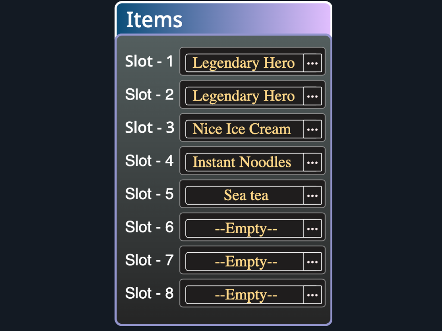Click the ellipsis button for Slot 1
This screenshot has height=331, width=442.
coord(312,63)
